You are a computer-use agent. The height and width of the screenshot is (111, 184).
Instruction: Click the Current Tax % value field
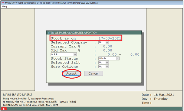[108, 46]
